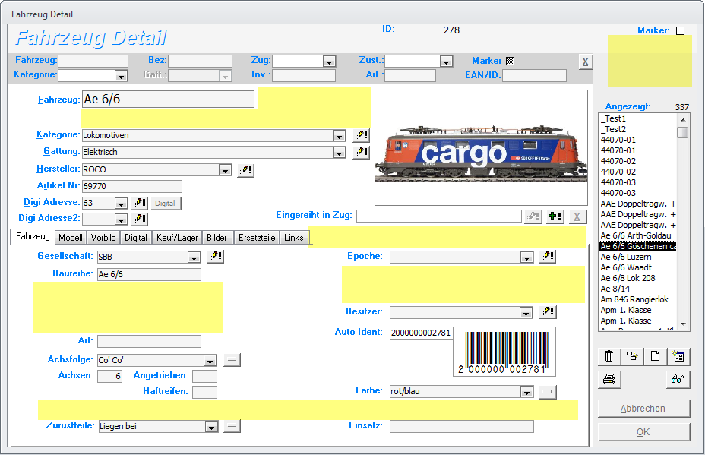Click the edit icon beside Gesellschaft SBB

(x=215, y=257)
